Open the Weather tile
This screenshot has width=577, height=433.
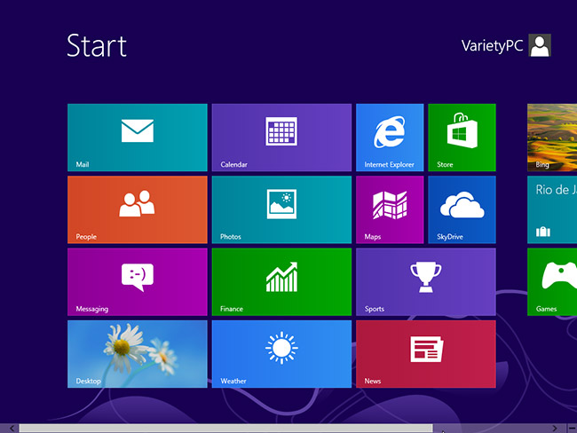281,354
